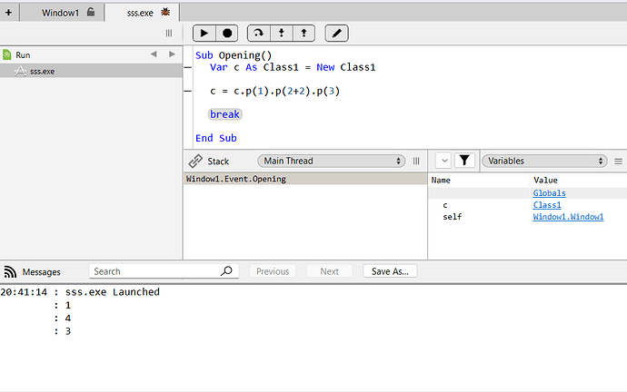Select the sss.exe tab

[142, 13]
